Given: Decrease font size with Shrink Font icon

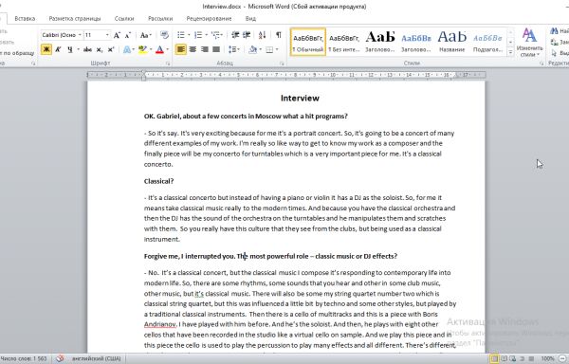Looking at the screenshot, I should coord(128,35).
